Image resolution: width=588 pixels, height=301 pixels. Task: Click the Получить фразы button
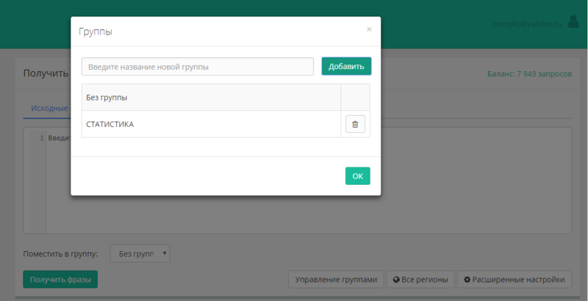pos(60,280)
